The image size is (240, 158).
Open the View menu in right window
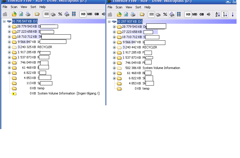pos(129,7)
